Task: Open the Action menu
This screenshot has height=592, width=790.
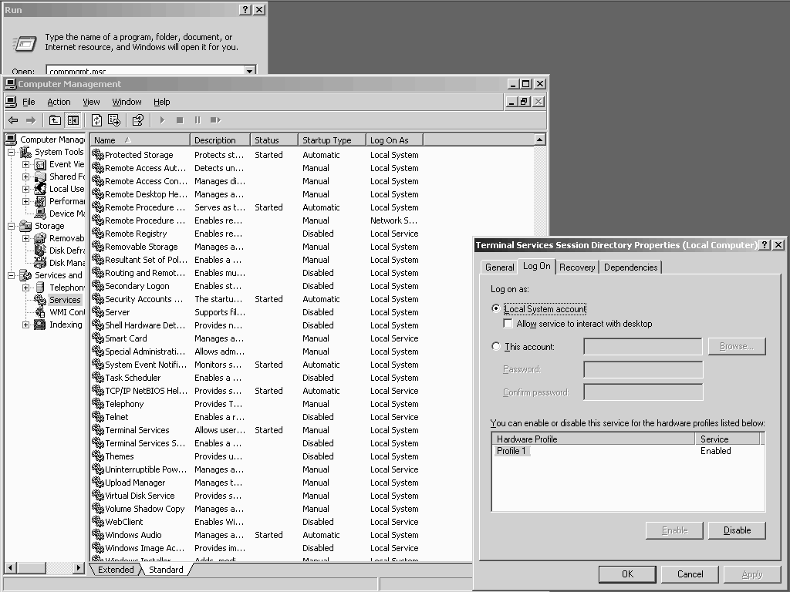Action: [59, 102]
